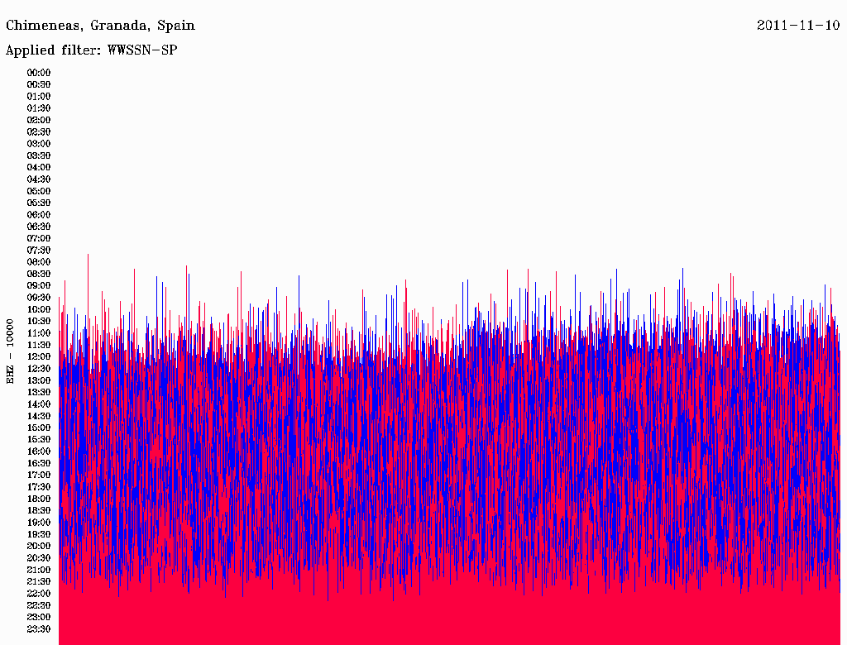Image resolution: width=847 pixels, height=645 pixels.
Task: Click the 17:30 time label
Action: tap(39, 487)
